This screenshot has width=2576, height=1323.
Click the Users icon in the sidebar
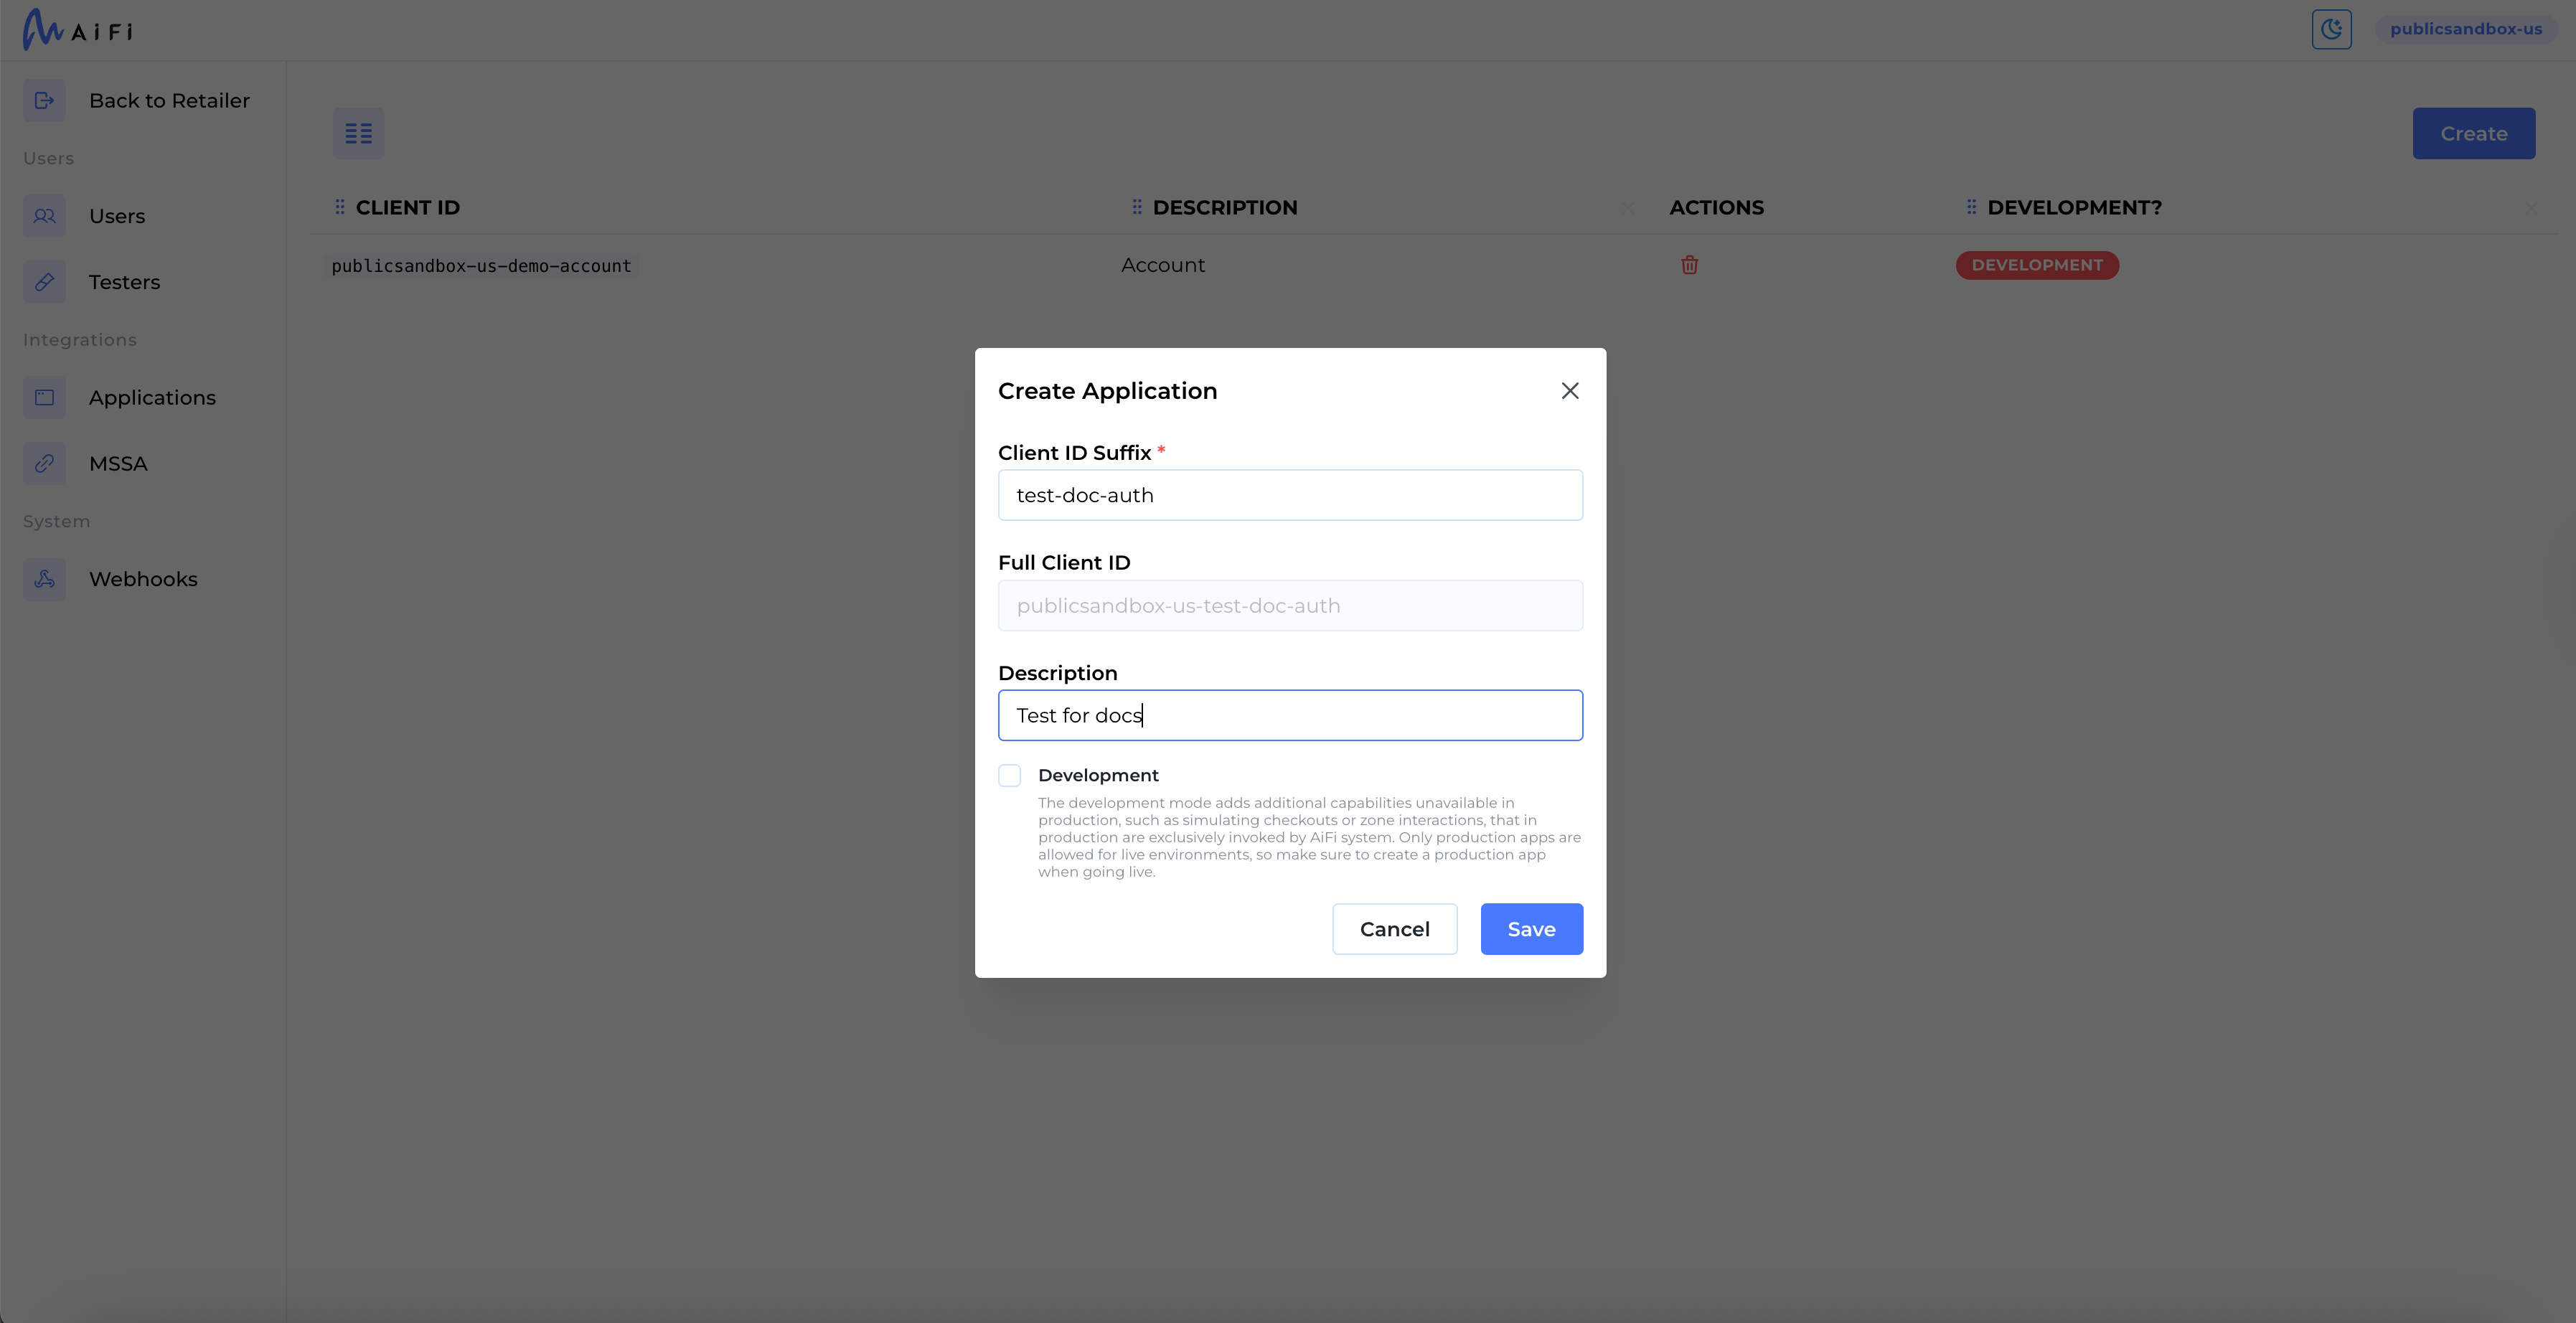(44, 215)
